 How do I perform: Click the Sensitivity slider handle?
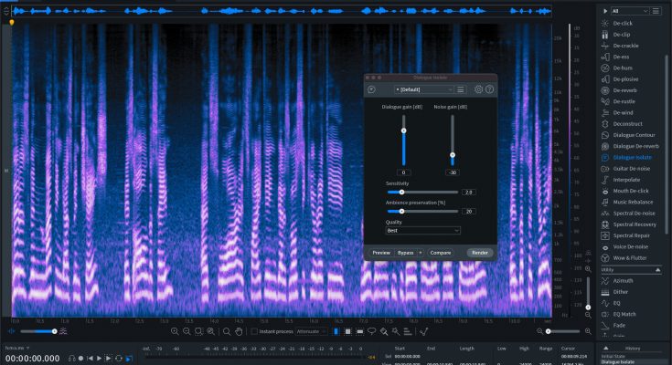coord(401,192)
